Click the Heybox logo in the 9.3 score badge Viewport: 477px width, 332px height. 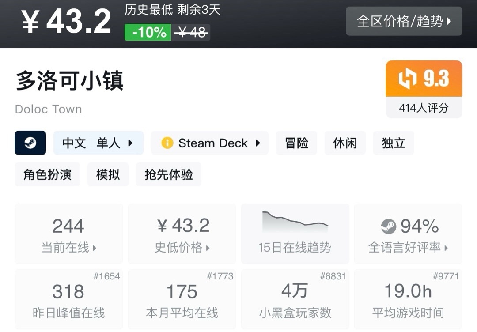(x=408, y=79)
